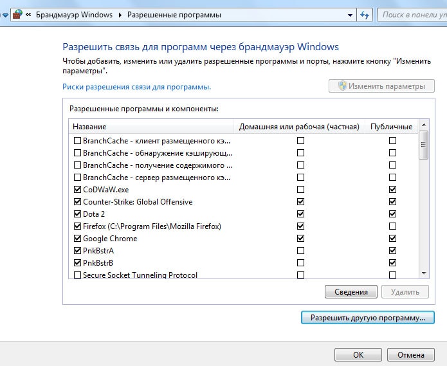Enable private network for PnkBstrB
Viewport: 447px width, 366px height.
(x=300, y=262)
